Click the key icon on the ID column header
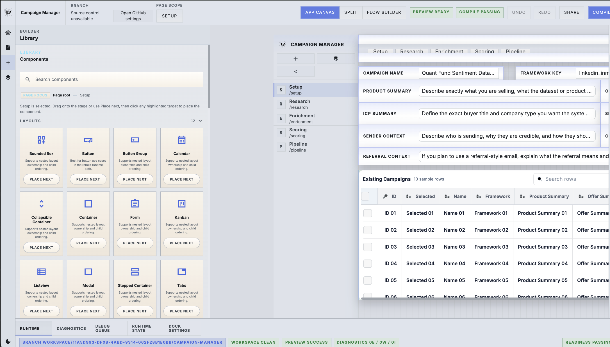Viewport: 610px width, 347px height. (x=385, y=196)
